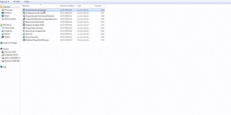Select the Bibliotecas tree node
Screen dimensions: 231x115
pos(7,25)
